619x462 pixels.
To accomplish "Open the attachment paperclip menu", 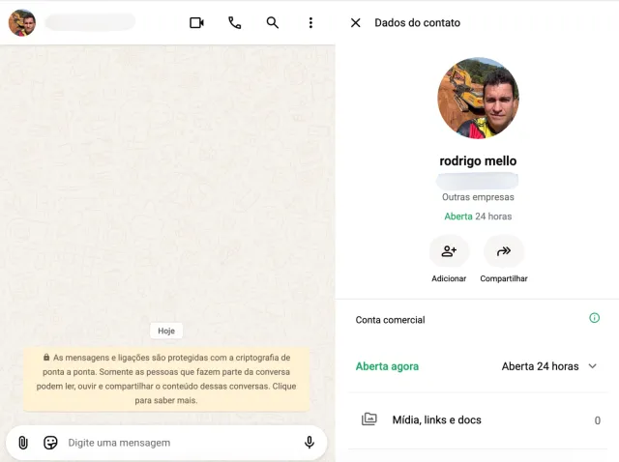I will pyautogui.click(x=23, y=443).
